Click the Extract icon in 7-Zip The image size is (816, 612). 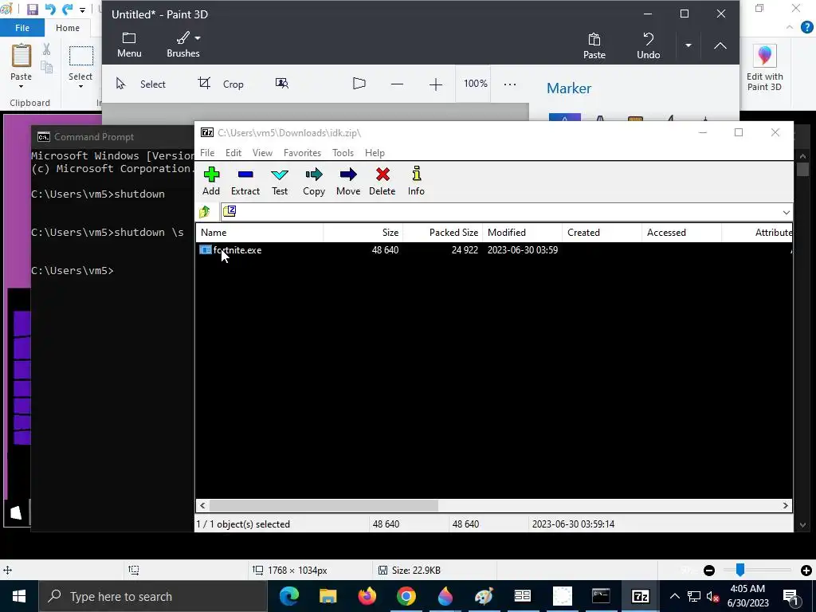pyautogui.click(x=245, y=181)
